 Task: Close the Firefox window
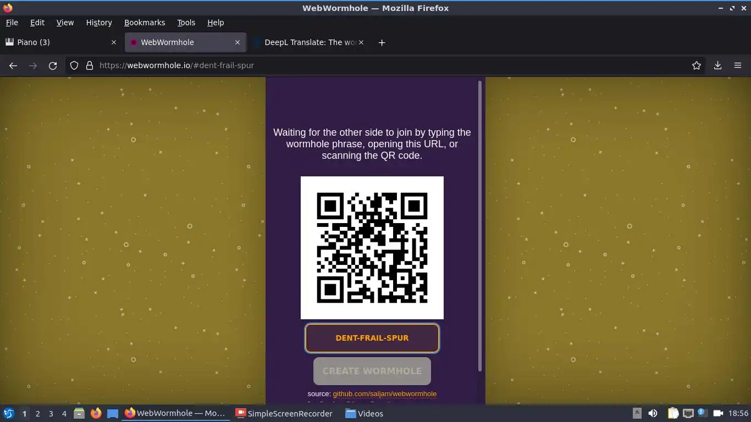pos(744,8)
